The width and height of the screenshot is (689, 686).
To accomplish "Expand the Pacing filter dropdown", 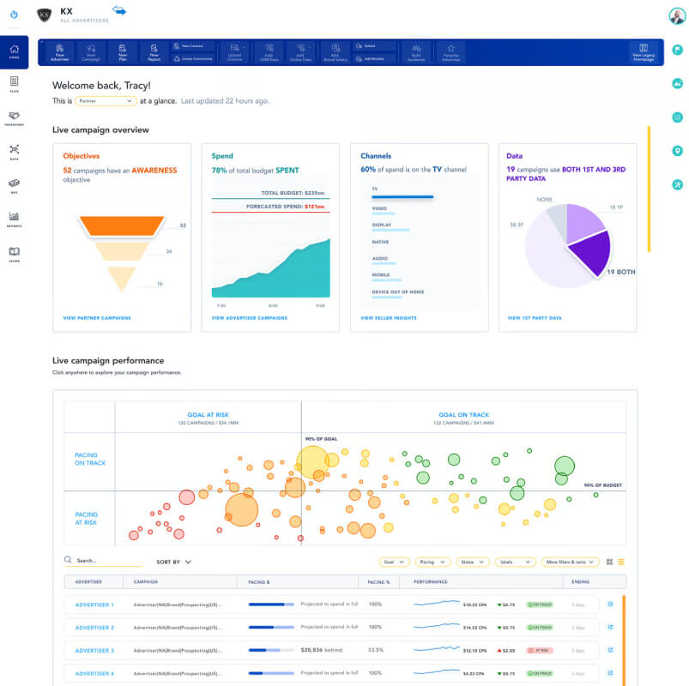I will 432,562.
